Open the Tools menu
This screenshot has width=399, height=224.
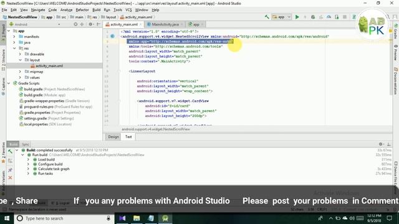click(118, 10)
